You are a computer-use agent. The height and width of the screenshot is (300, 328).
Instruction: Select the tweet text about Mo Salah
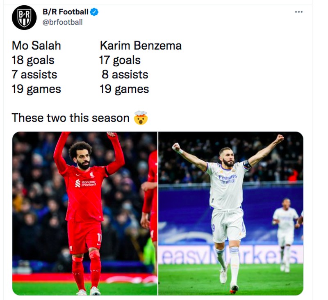point(37,46)
